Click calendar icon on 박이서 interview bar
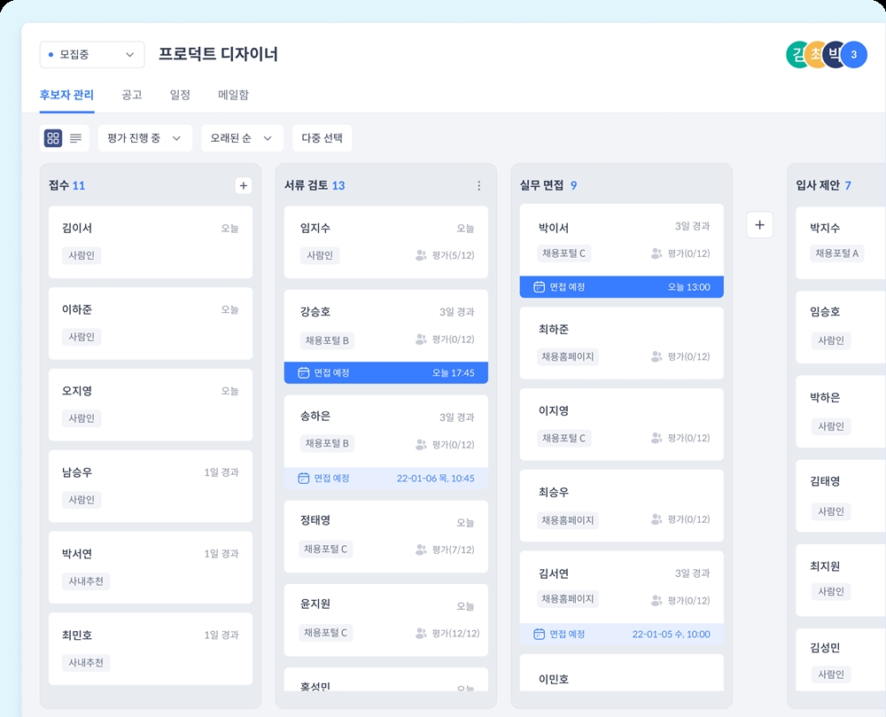The width and height of the screenshot is (886, 717). 539,287
